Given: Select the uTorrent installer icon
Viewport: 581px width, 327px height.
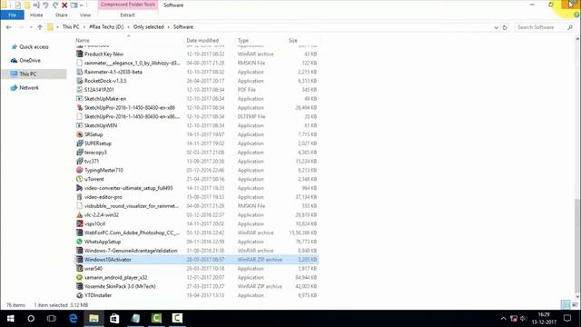Looking at the screenshot, I should tap(79, 179).
